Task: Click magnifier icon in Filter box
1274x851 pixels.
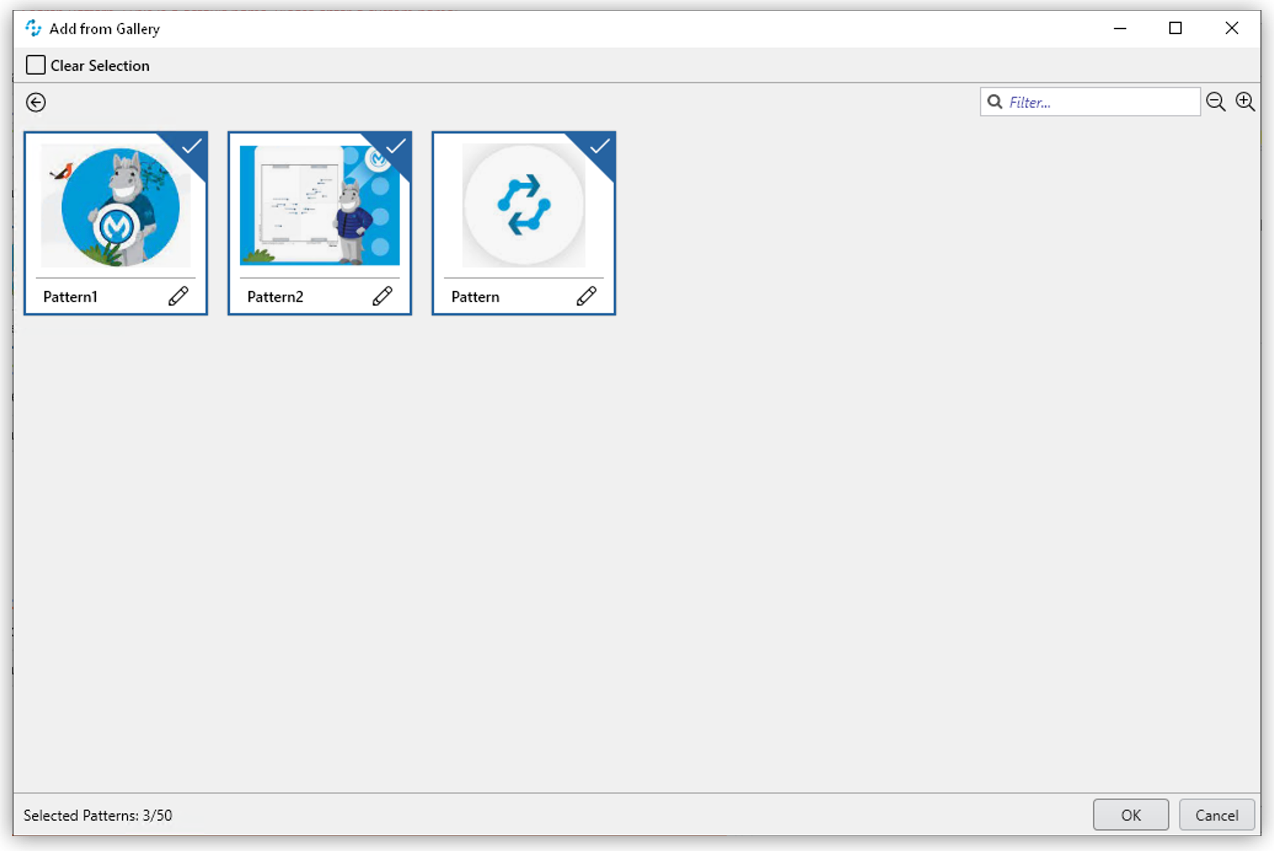Action: pos(994,101)
